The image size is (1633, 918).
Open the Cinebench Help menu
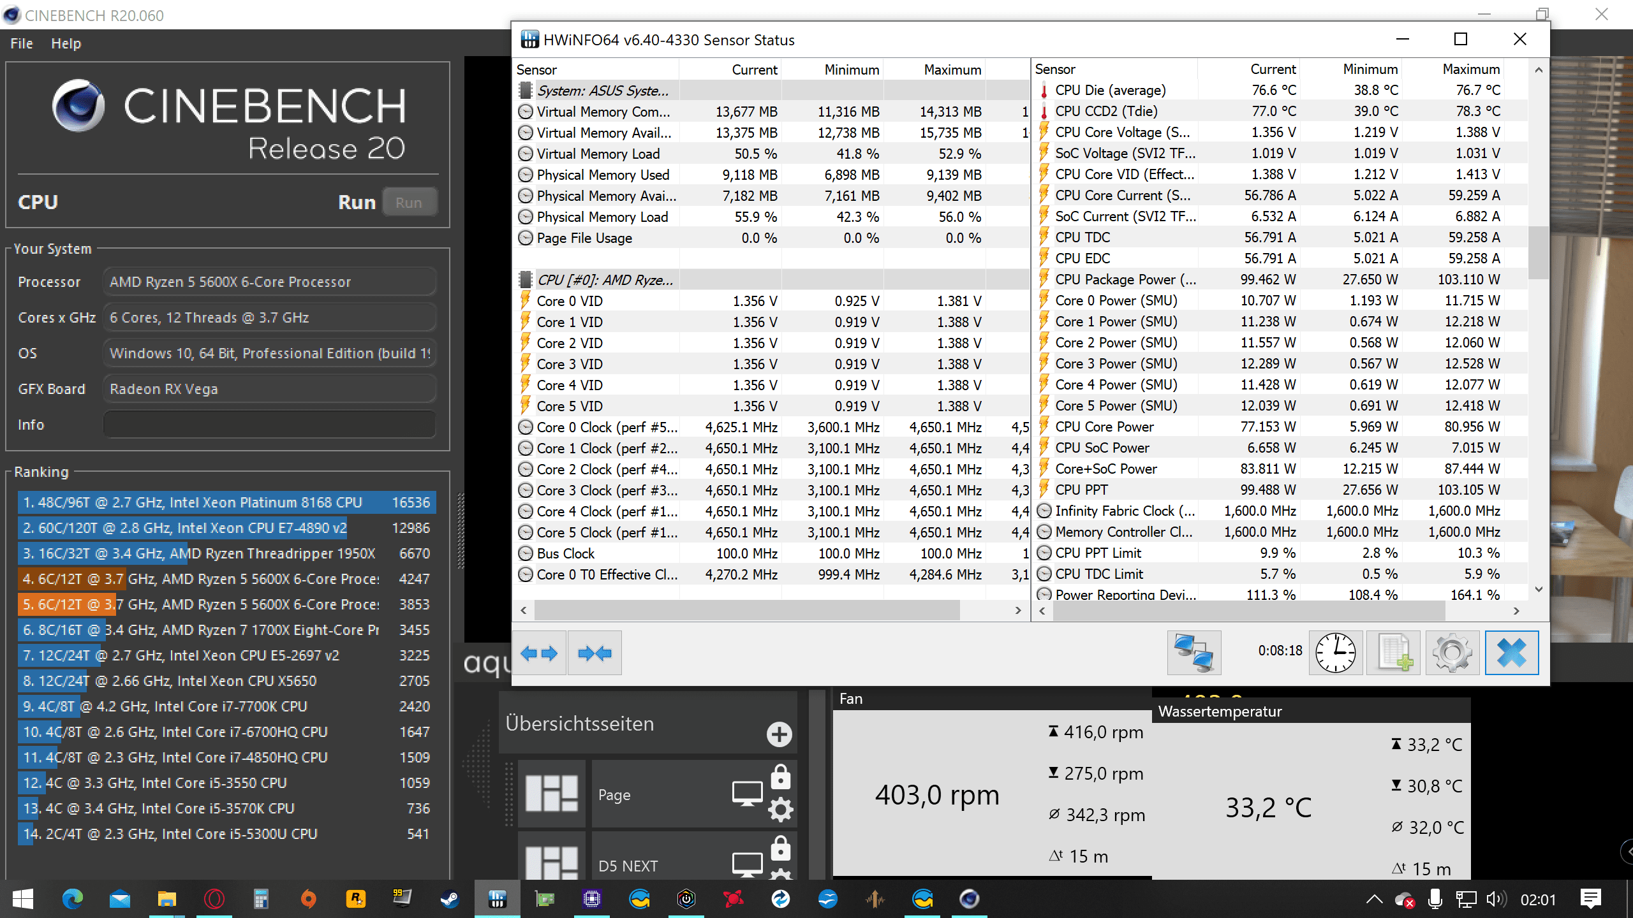pyautogui.click(x=66, y=43)
